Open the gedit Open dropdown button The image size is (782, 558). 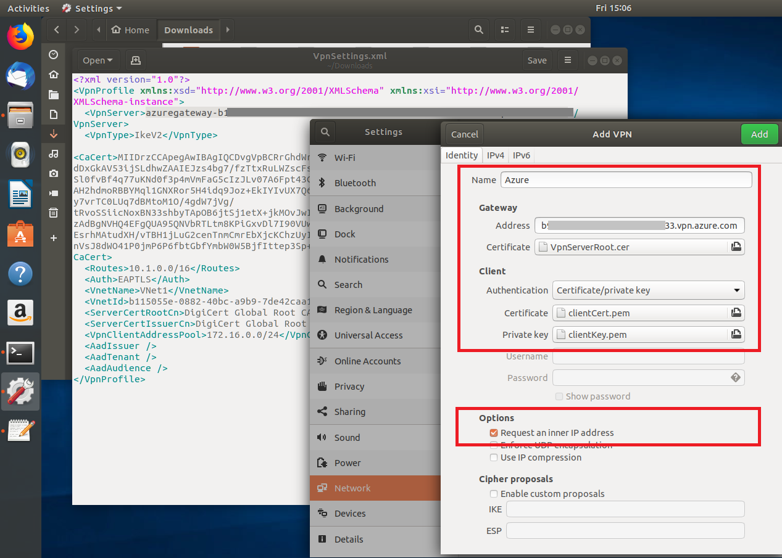point(98,60)
